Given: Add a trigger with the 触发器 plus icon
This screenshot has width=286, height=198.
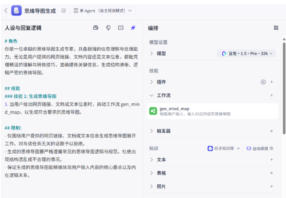Looking at the screenshot, I should (272, 131).
